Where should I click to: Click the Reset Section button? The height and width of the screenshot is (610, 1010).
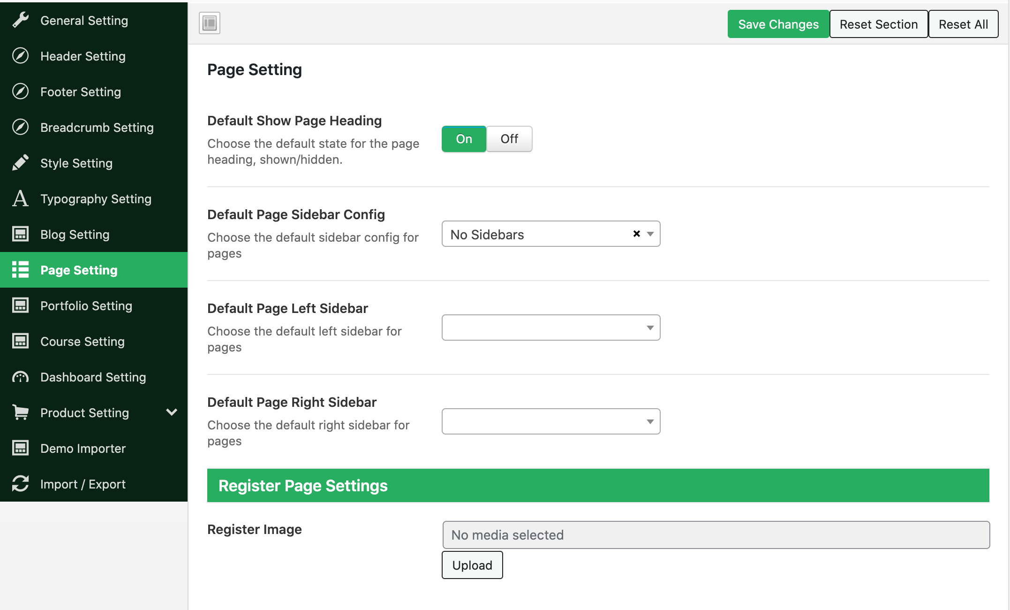[879, 24]
